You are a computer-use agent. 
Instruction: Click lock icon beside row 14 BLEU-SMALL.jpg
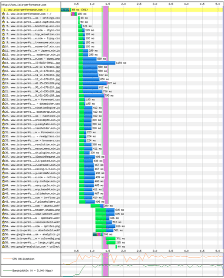3,63
